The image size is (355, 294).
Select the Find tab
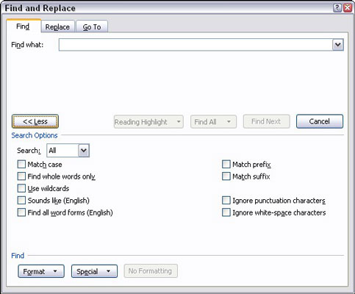pyautogui.click(x=23, y=26)
